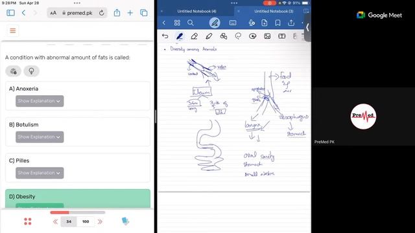415x233 pixels.
Task: Select answer C) Pilles
Action: coord(78,168)
